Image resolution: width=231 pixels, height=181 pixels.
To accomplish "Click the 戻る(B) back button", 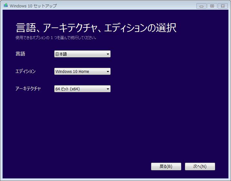I will click(166, 166).
